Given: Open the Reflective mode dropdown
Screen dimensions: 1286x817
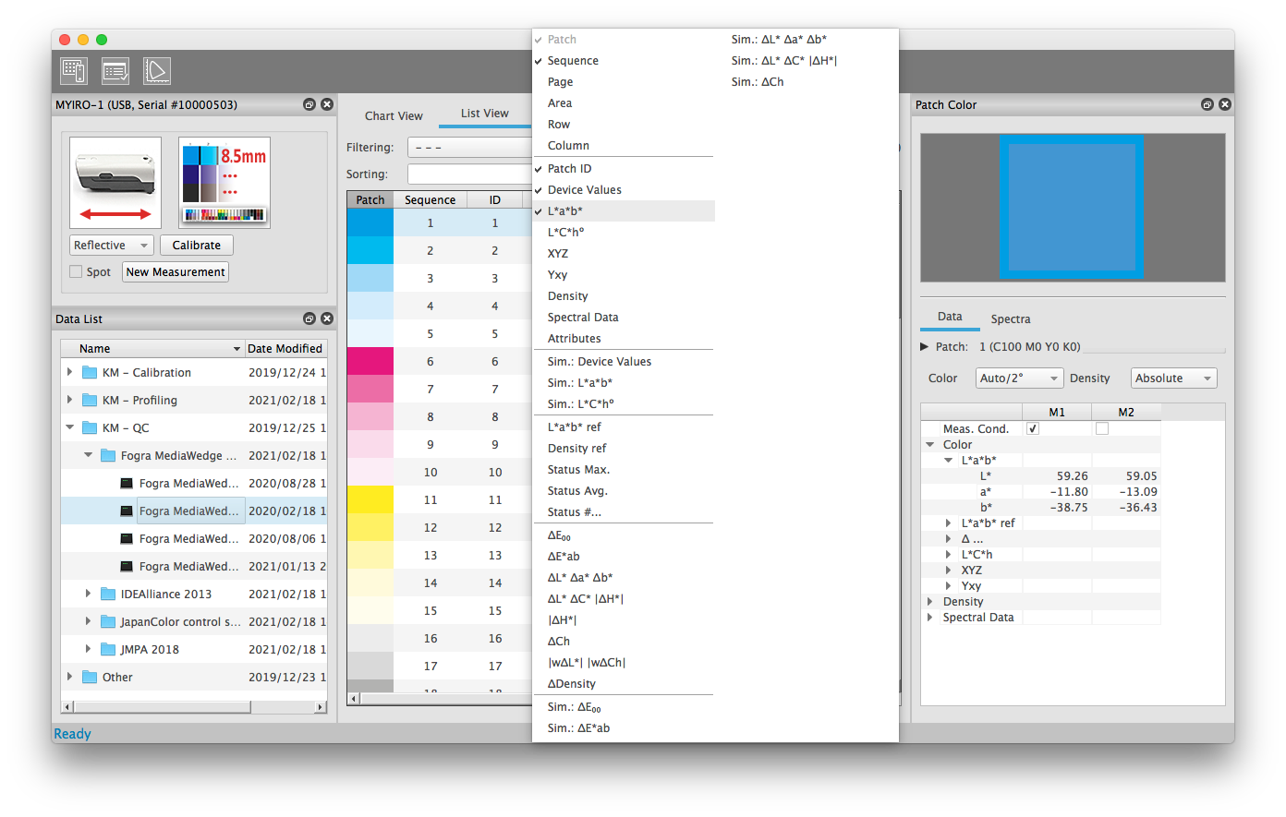Looking at the screenshot, I should pyautogui.click(x=111, y=246).
